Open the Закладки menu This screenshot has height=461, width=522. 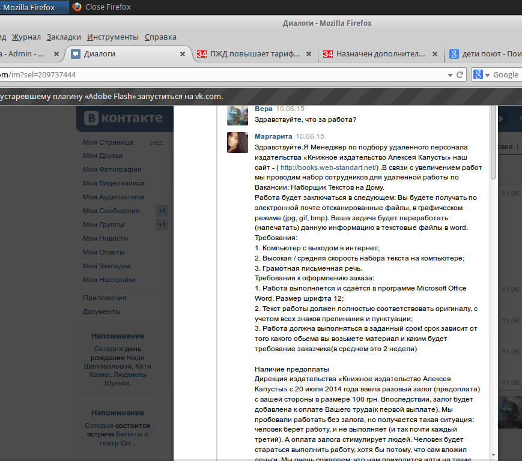(64, 37)
